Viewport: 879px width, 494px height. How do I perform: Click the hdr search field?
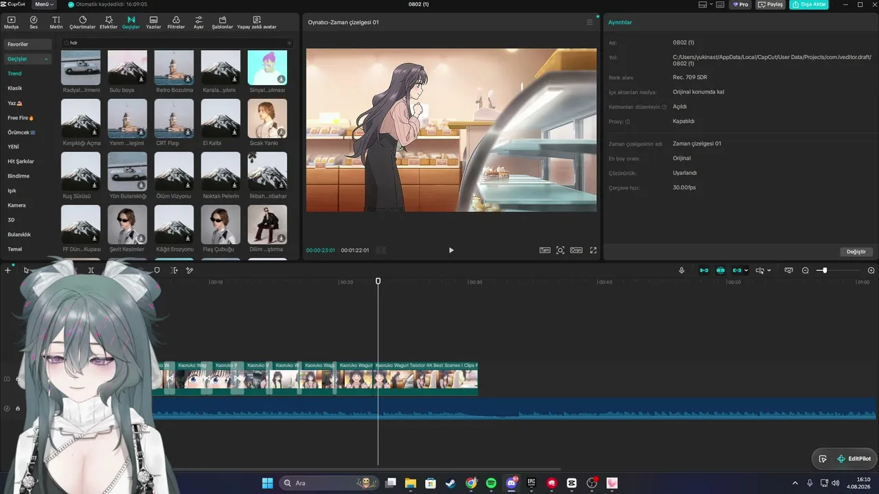point(177,43)
